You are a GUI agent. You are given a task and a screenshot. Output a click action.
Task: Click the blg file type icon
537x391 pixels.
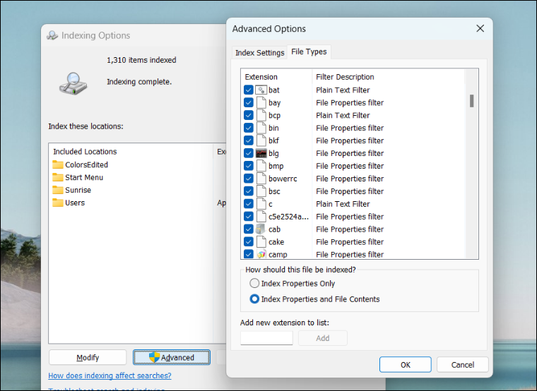(x=261, y=153)
